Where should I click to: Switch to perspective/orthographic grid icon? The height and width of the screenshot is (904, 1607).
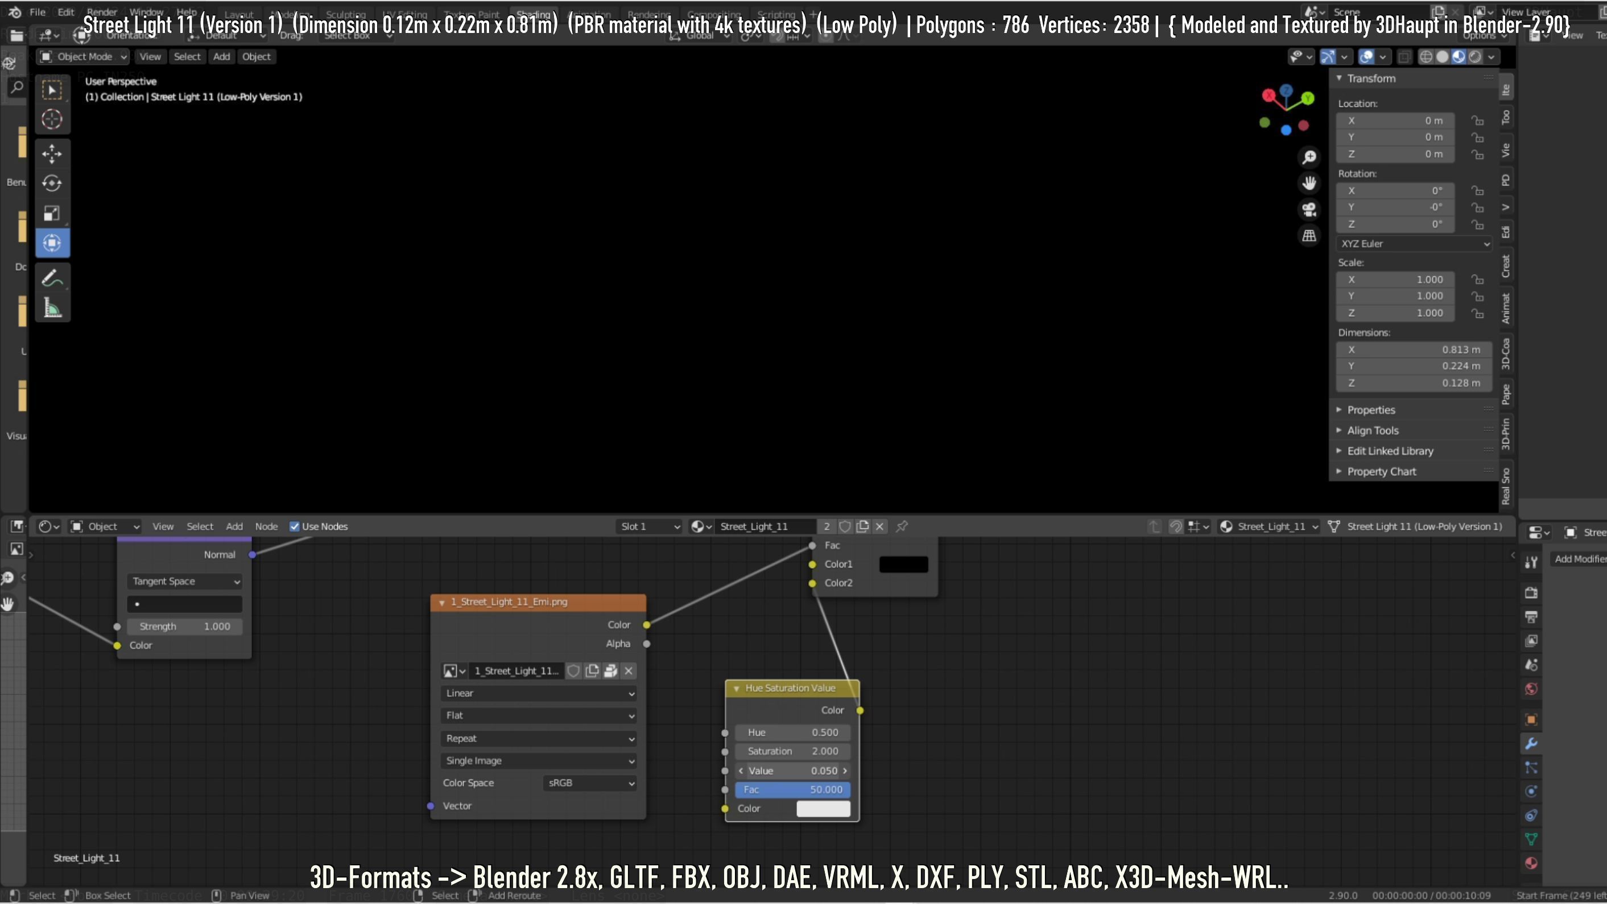click(1309, 235)
